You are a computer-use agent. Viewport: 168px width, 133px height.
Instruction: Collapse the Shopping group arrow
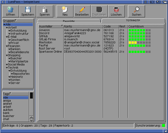click(7, 55)
